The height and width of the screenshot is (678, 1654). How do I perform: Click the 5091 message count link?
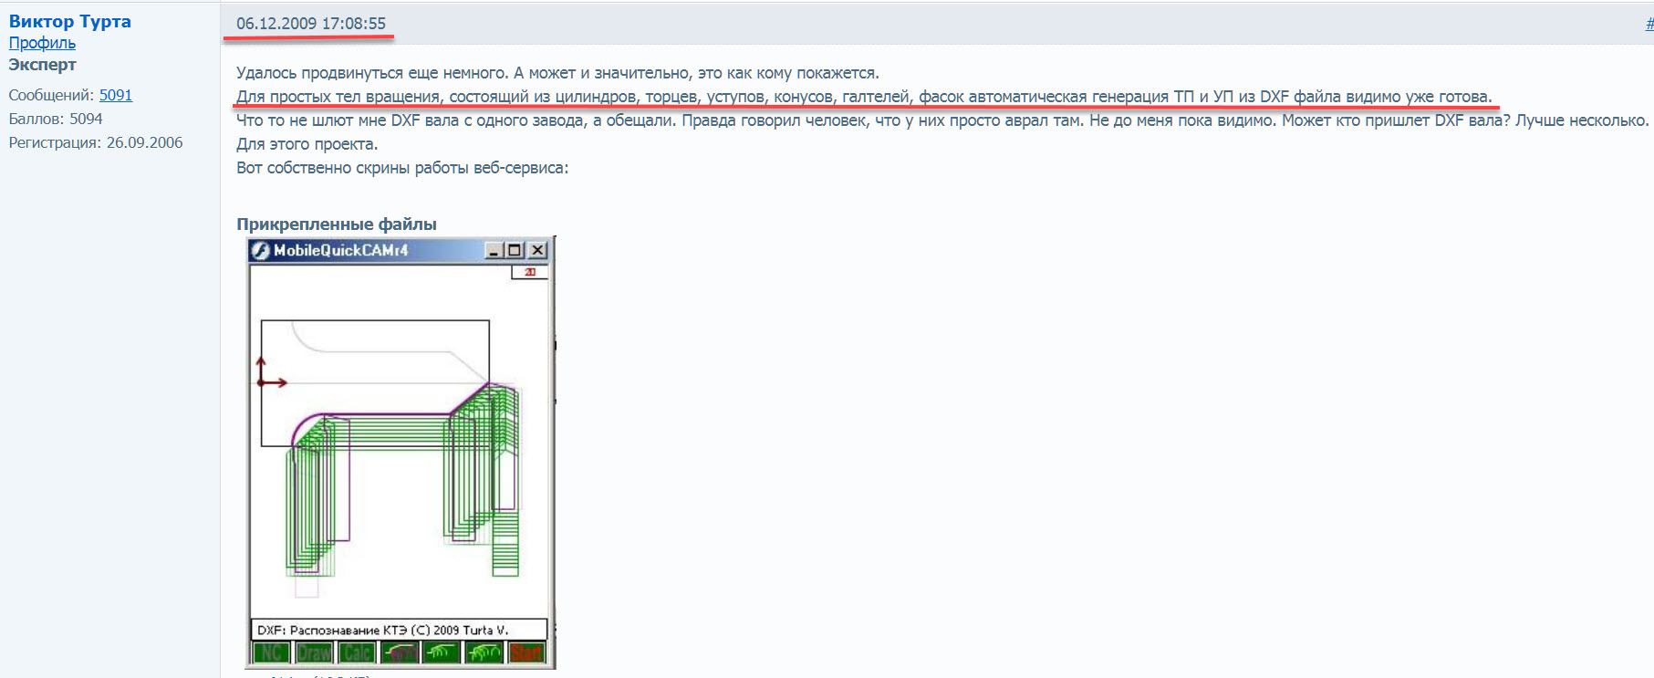tap(116, 95)
